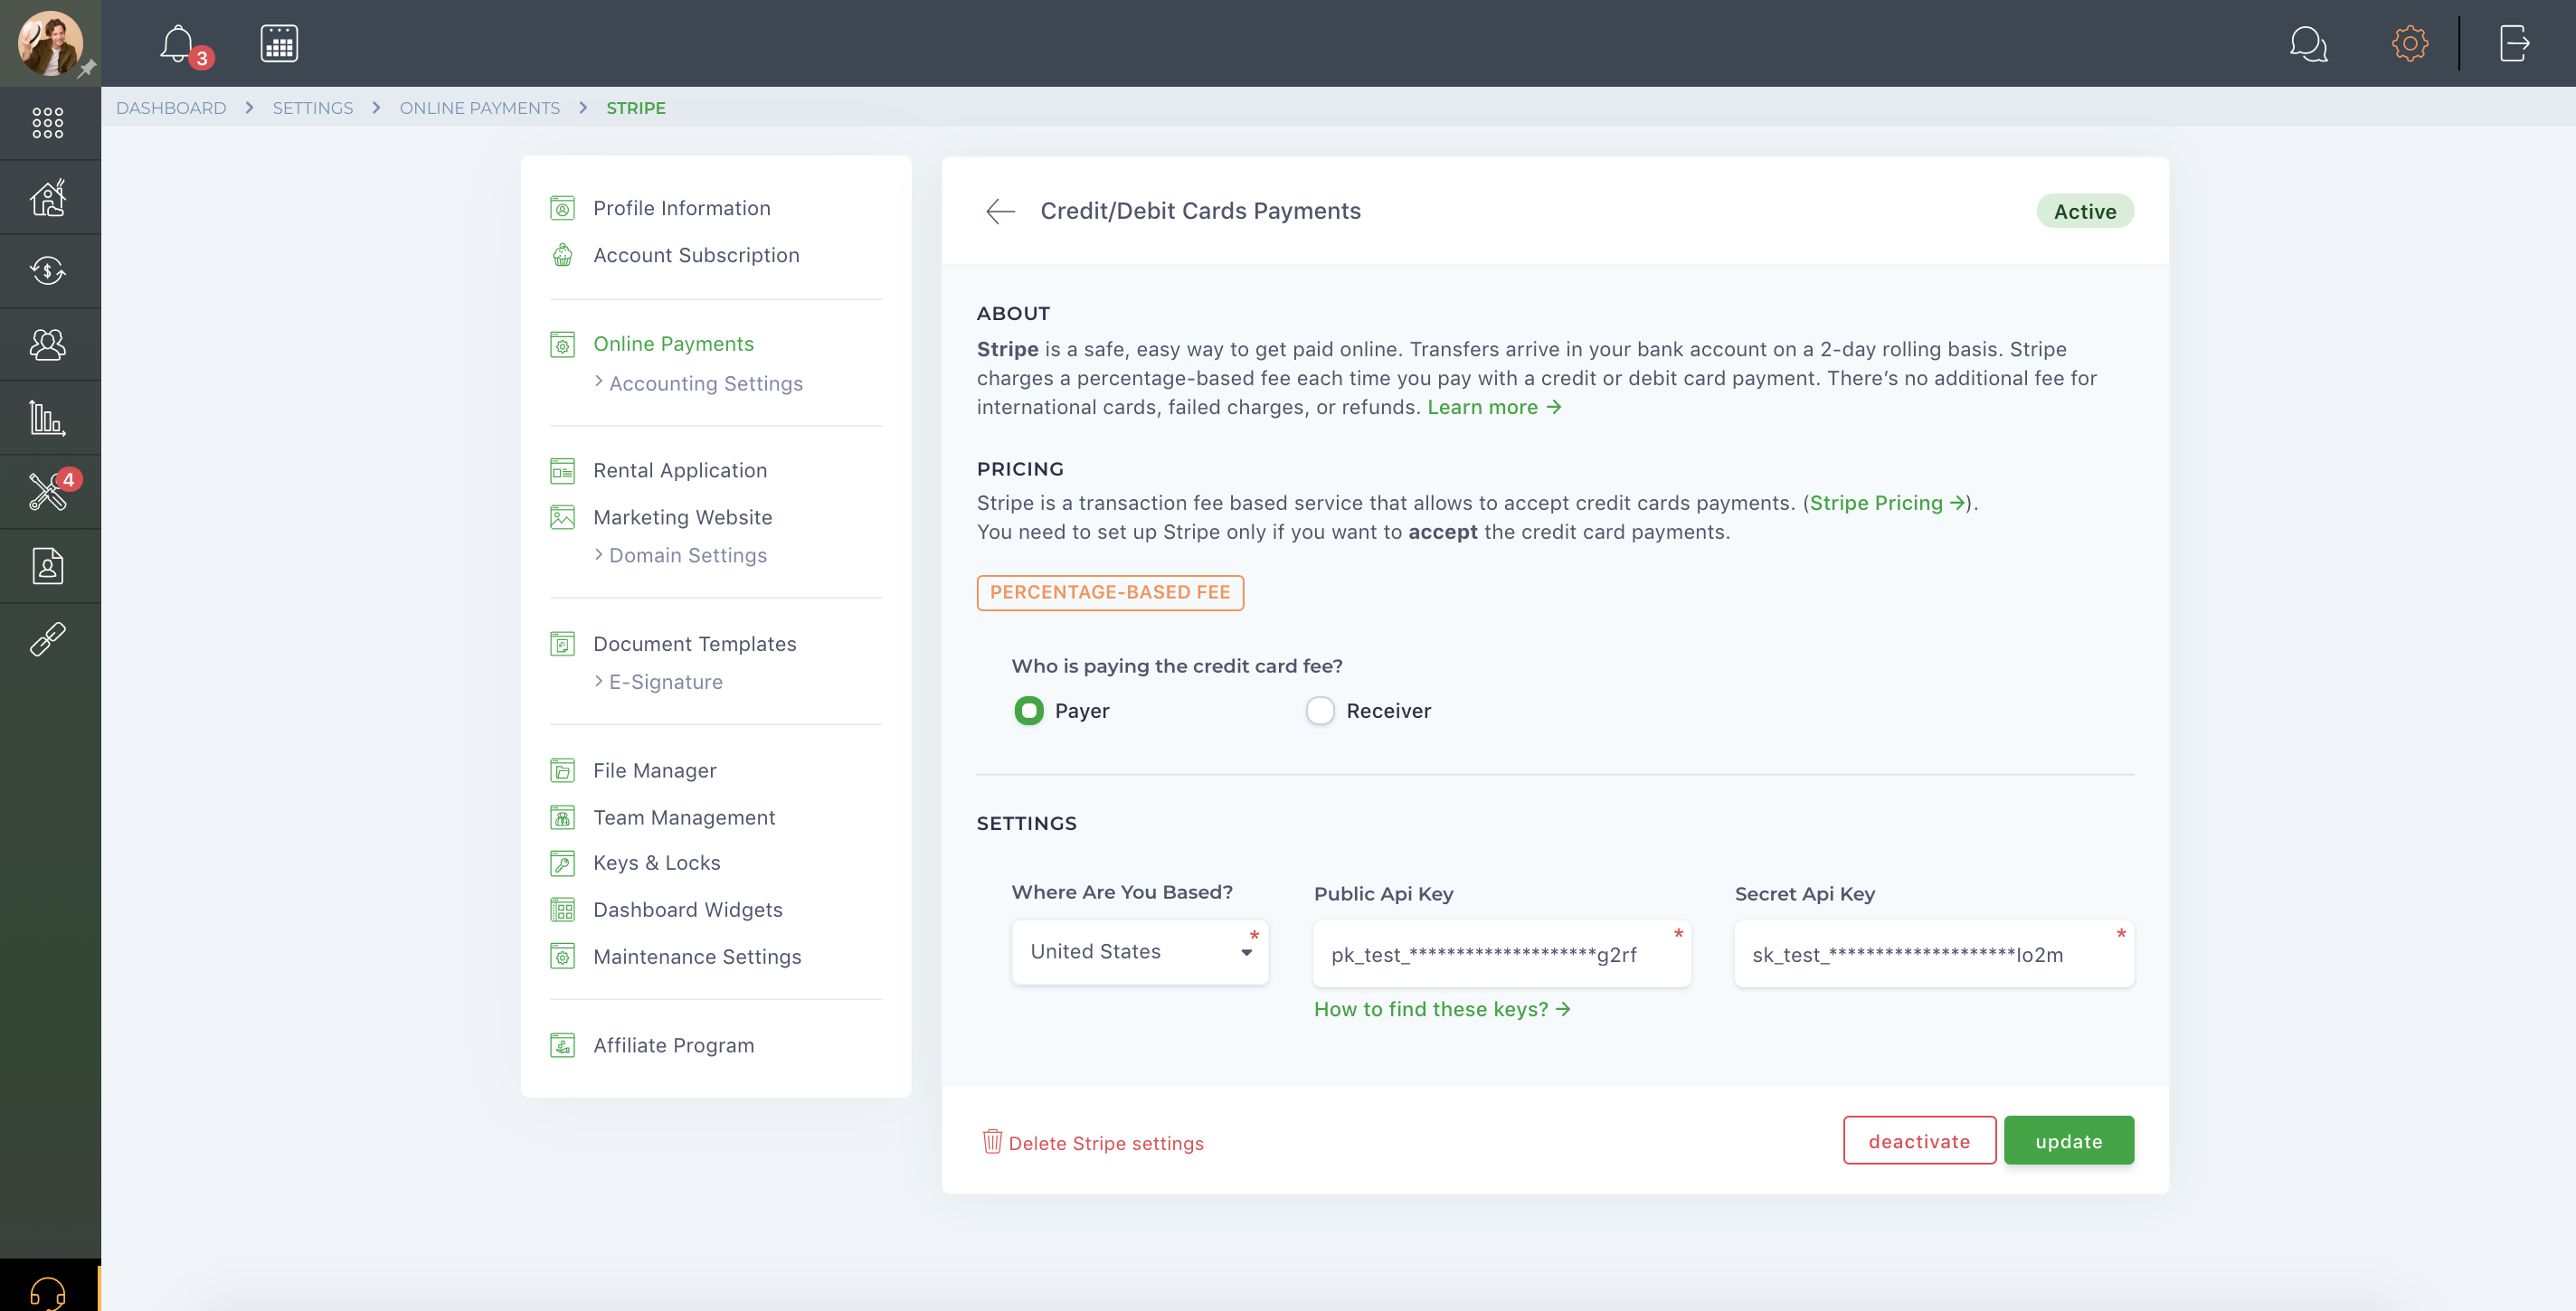Image resolution: width=2576 pixels, height=1311 pixels.
Task: Click the deactivate button
Action: click(x=1919, y=1141)
